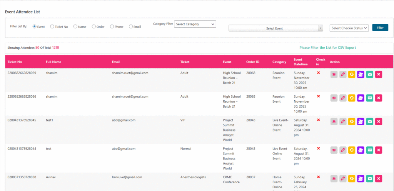Click the Event Attendee List heading
The height and width of the screenshot is (191, 394).
click(22, 12)
